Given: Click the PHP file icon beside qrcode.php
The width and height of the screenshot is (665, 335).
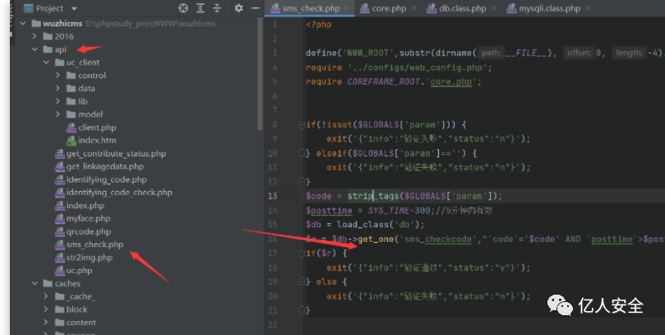Looking at the screenshot, I should pos(60,232).
